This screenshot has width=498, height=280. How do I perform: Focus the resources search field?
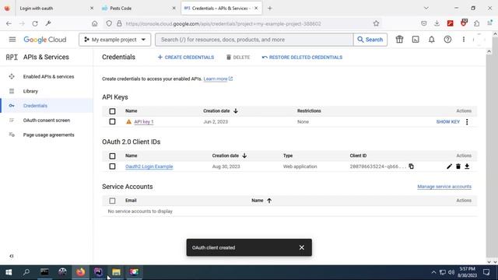point(254,40)
